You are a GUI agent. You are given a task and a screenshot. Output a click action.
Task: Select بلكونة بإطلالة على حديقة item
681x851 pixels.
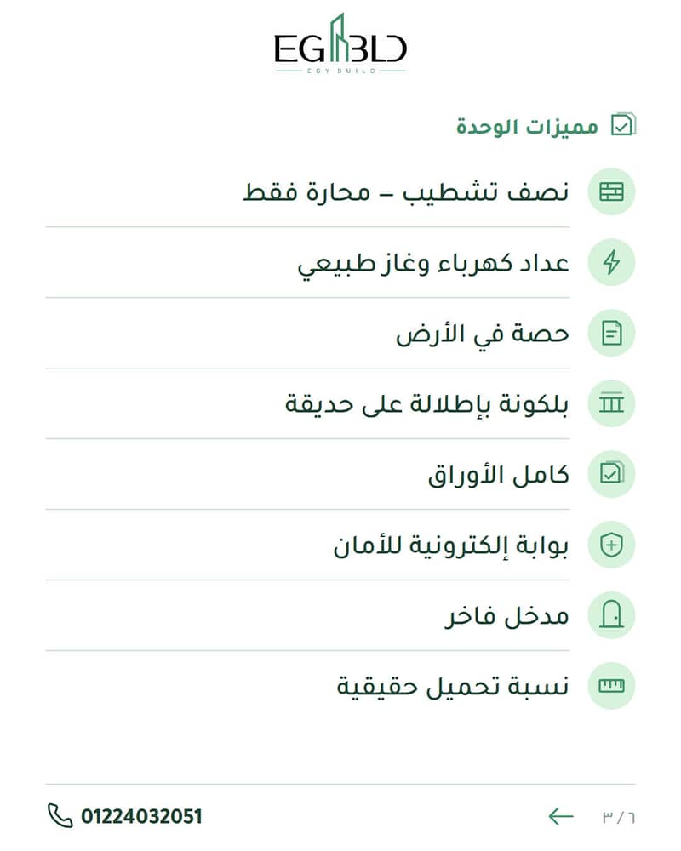point(426,403)
